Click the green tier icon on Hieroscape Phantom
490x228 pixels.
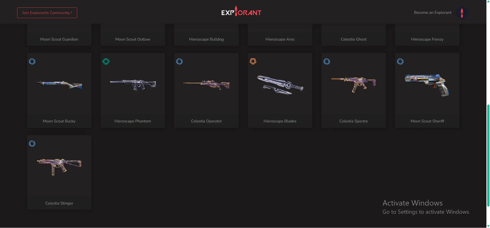point(106,61)
